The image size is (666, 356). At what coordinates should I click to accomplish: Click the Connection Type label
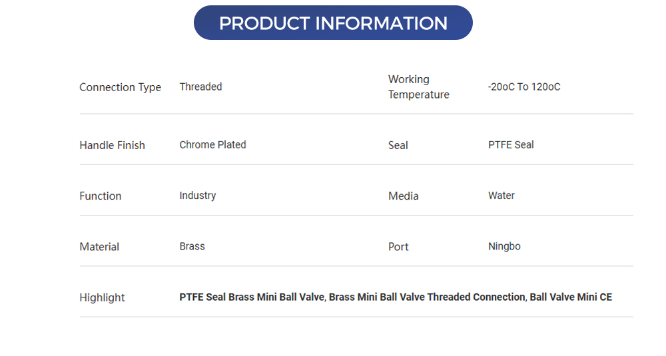pos(120,87)
